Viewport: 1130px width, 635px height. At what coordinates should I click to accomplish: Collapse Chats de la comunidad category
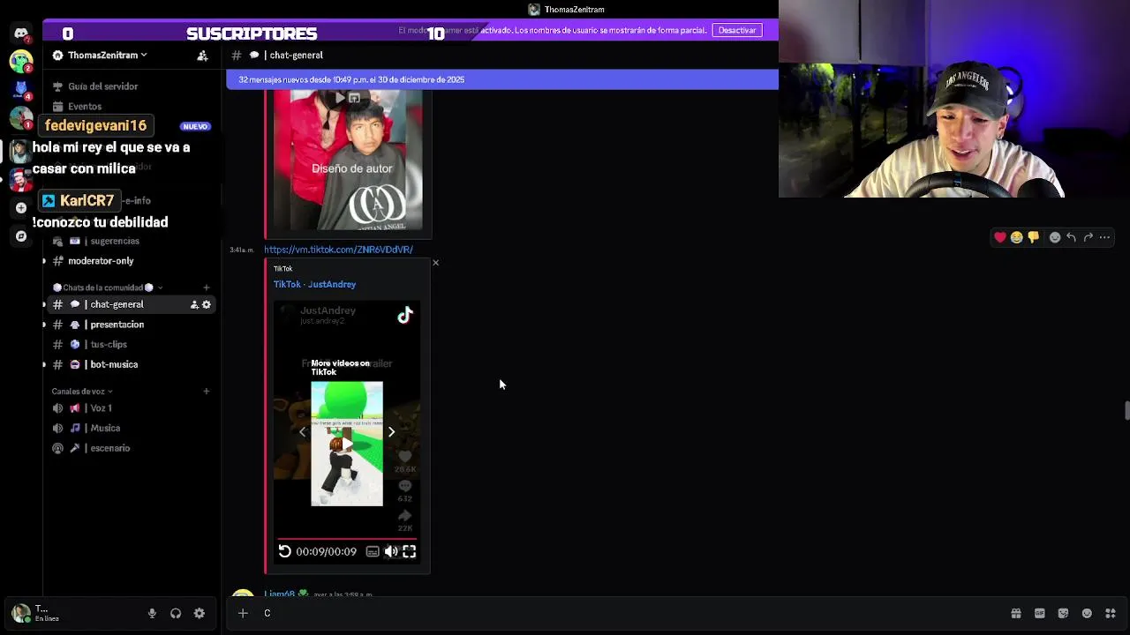pyautogui.click(x=108, y=288)
